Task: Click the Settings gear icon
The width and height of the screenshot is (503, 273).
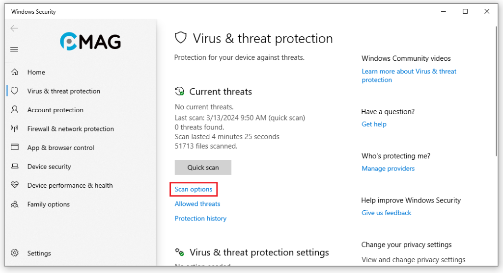Action: 15,253
